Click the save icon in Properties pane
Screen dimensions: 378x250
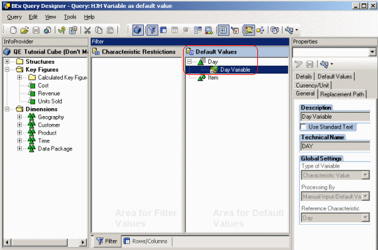pos(310,64)
